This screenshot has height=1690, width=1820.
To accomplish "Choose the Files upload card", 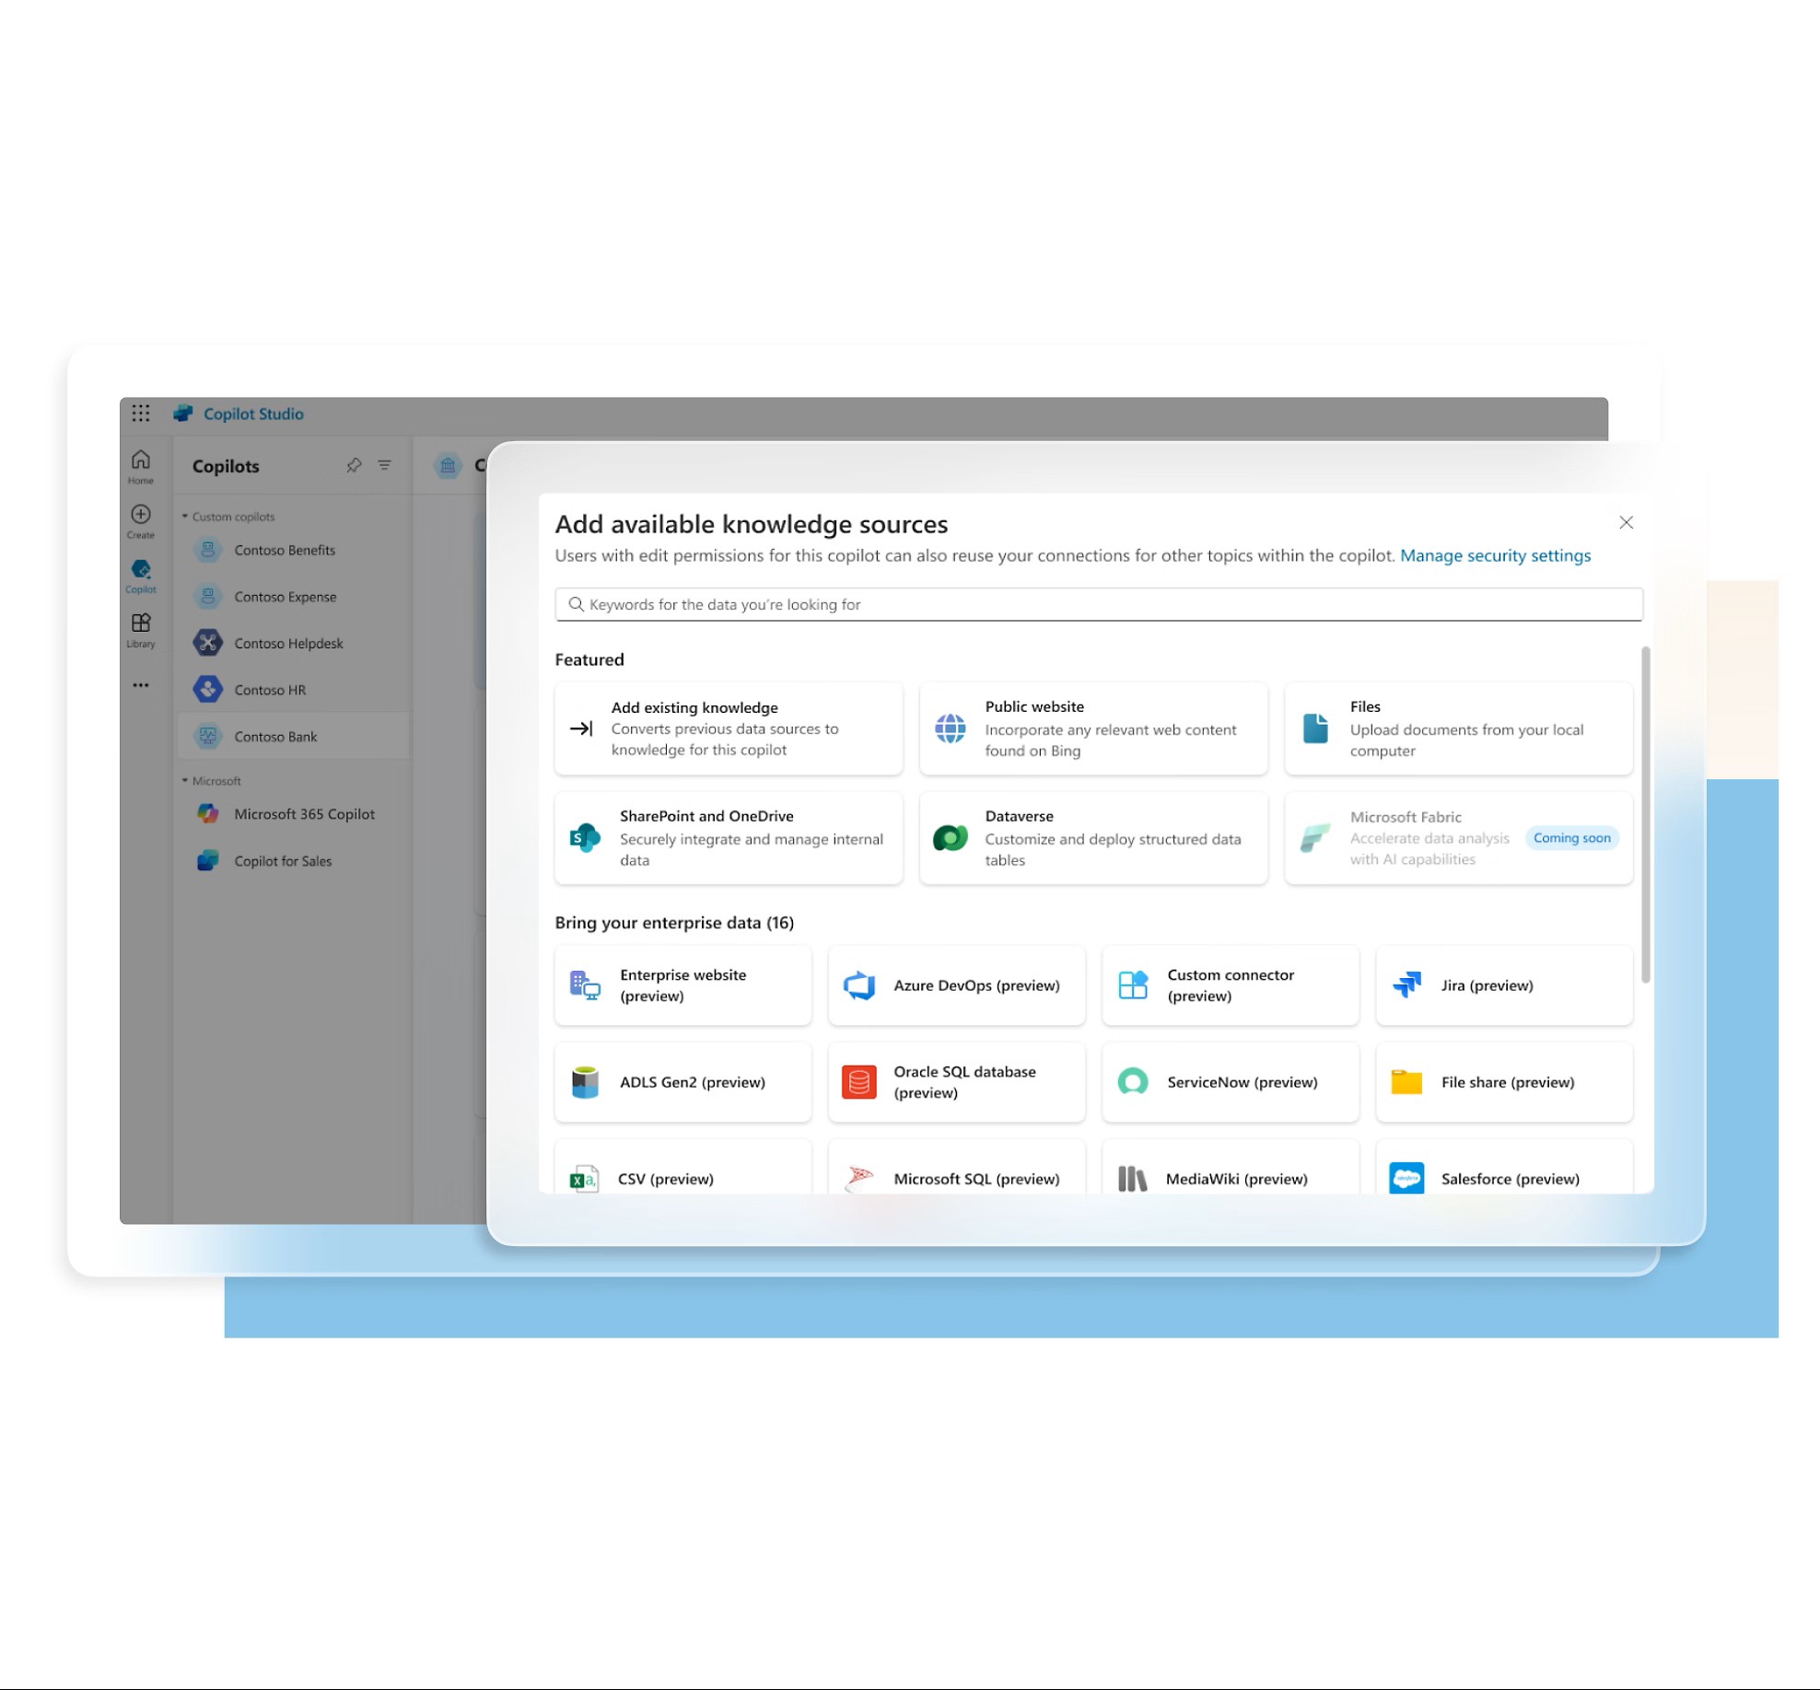I will (x=1458, y=728).
